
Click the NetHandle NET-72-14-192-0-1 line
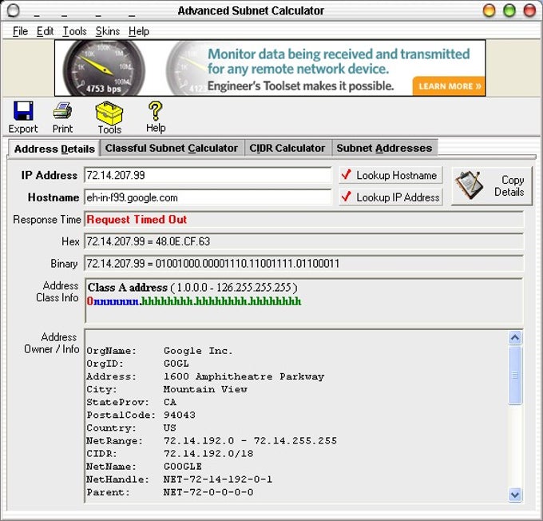tap(180, 479)
